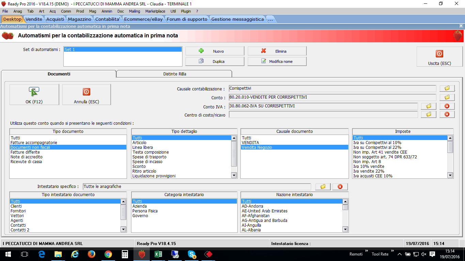Screen dimensions: 465x261
Task: Open the Vendite tab
Action: click(34, 19)
